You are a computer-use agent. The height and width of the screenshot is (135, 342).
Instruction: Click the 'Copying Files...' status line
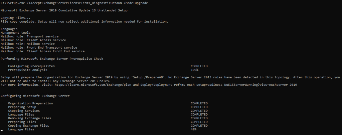coord(15,18)
